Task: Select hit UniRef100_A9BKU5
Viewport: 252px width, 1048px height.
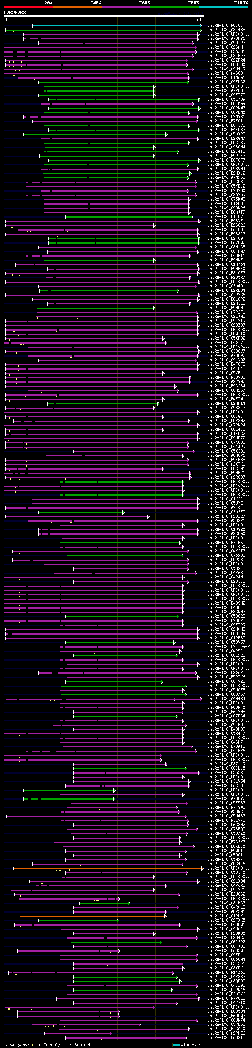Action: point(226,933)
